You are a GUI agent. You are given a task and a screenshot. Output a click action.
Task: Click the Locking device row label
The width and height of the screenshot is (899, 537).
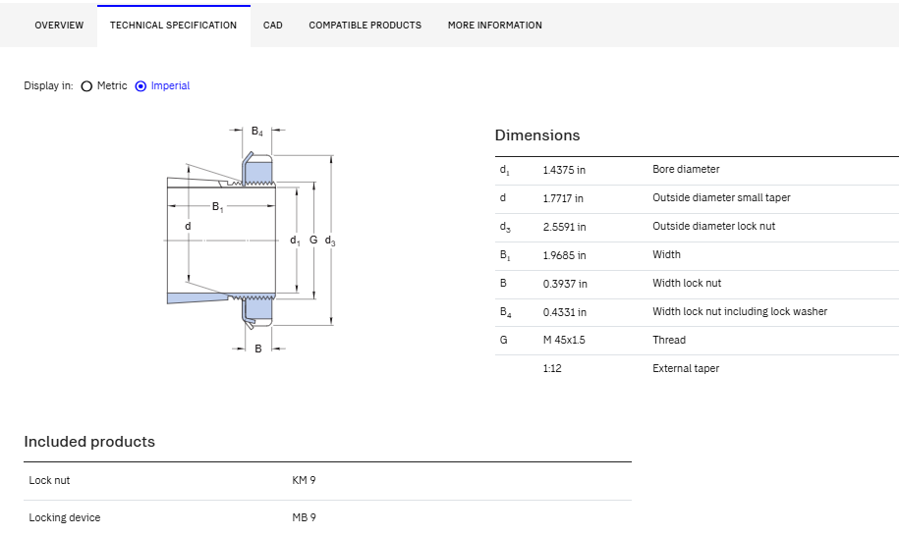click(x=65, y=517)
